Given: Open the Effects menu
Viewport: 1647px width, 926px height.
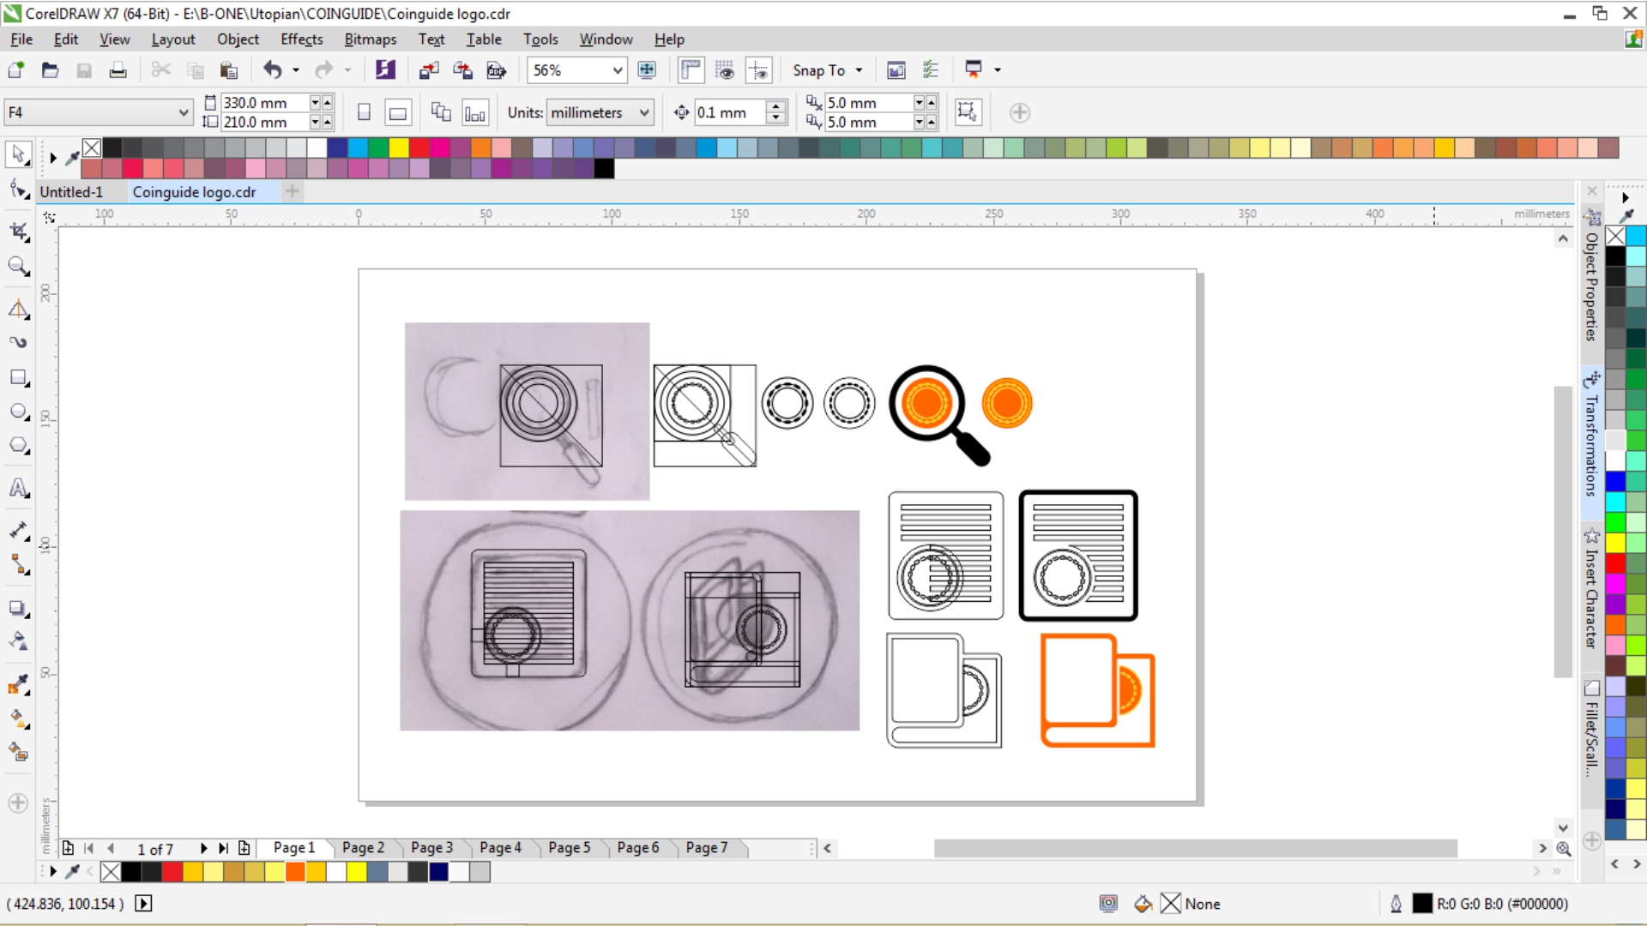Looking at the screenshot, I should (x=301, y=39).
